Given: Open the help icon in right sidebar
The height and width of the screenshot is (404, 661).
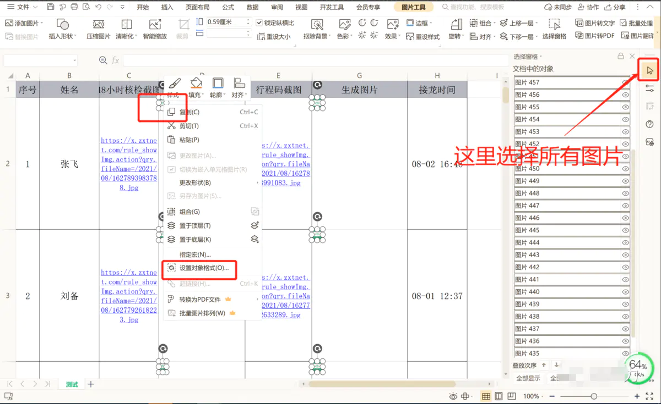Looking at the screenshot, I should (649, 124).
